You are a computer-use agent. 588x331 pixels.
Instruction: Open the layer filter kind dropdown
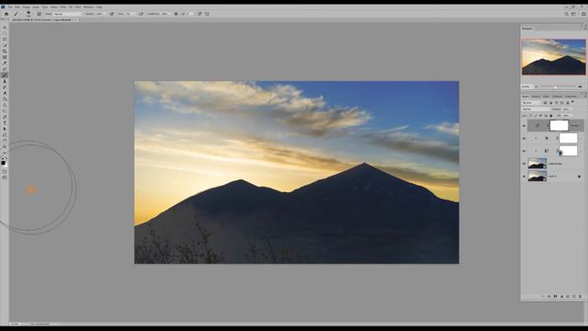531,102
